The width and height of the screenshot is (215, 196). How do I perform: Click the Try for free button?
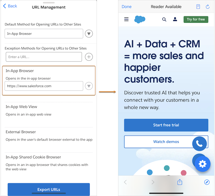[x=196, y=19]
